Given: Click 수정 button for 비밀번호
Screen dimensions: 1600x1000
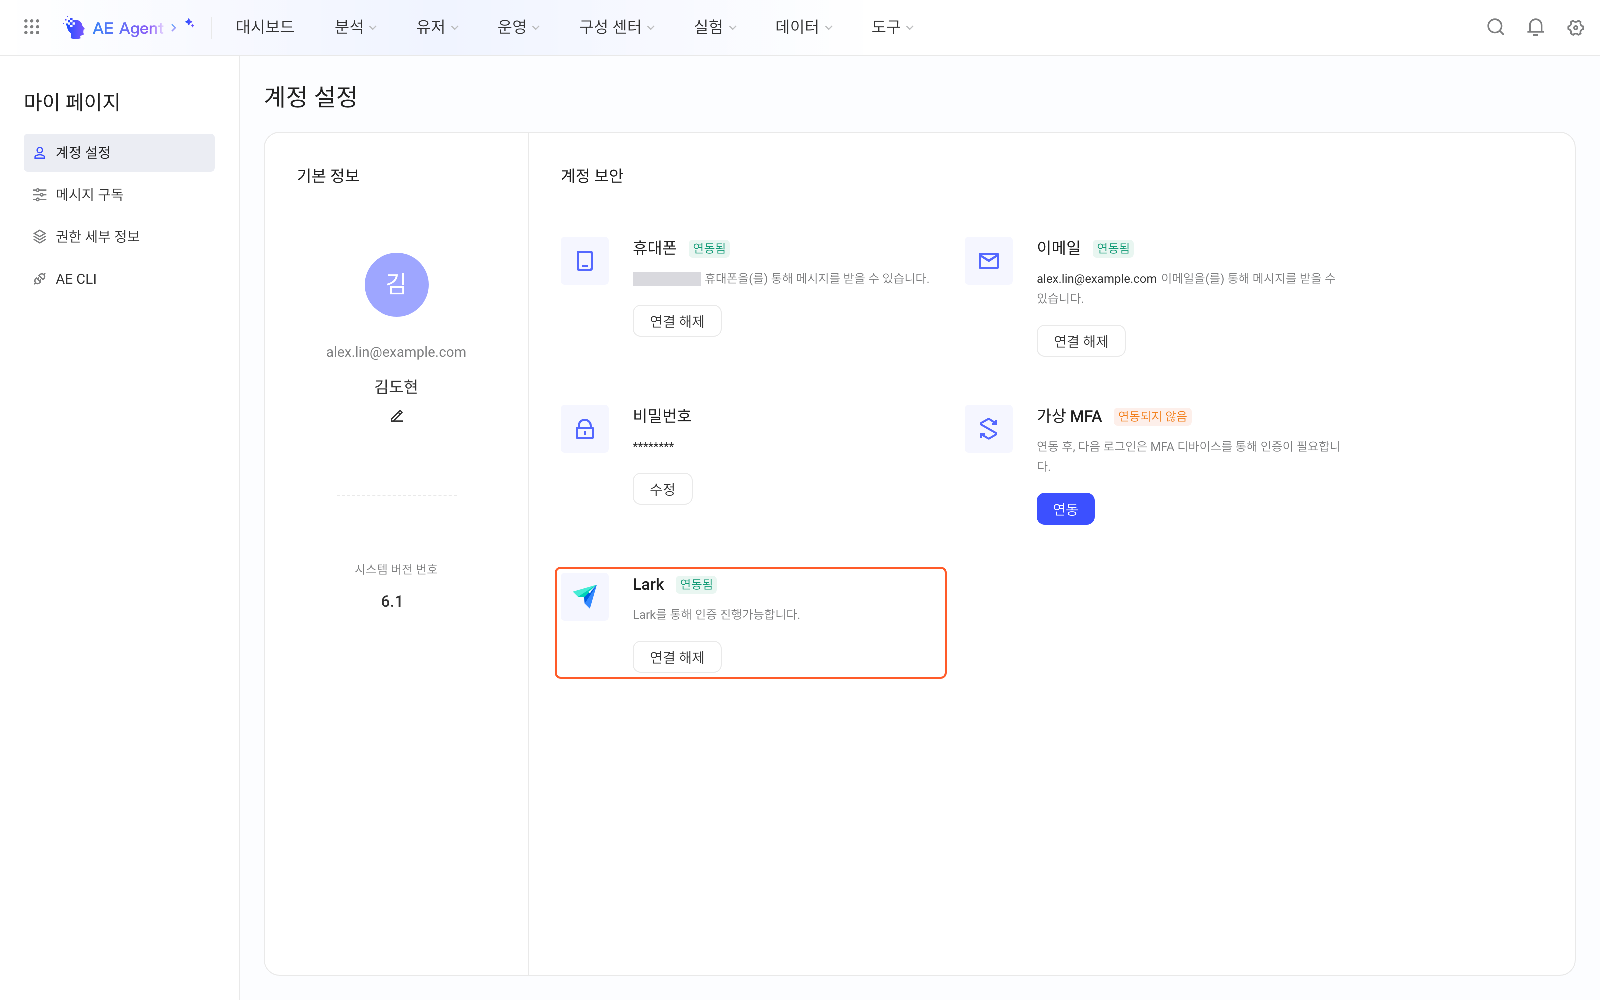Looking at the screenshot, I should click(x=662, y=489).
